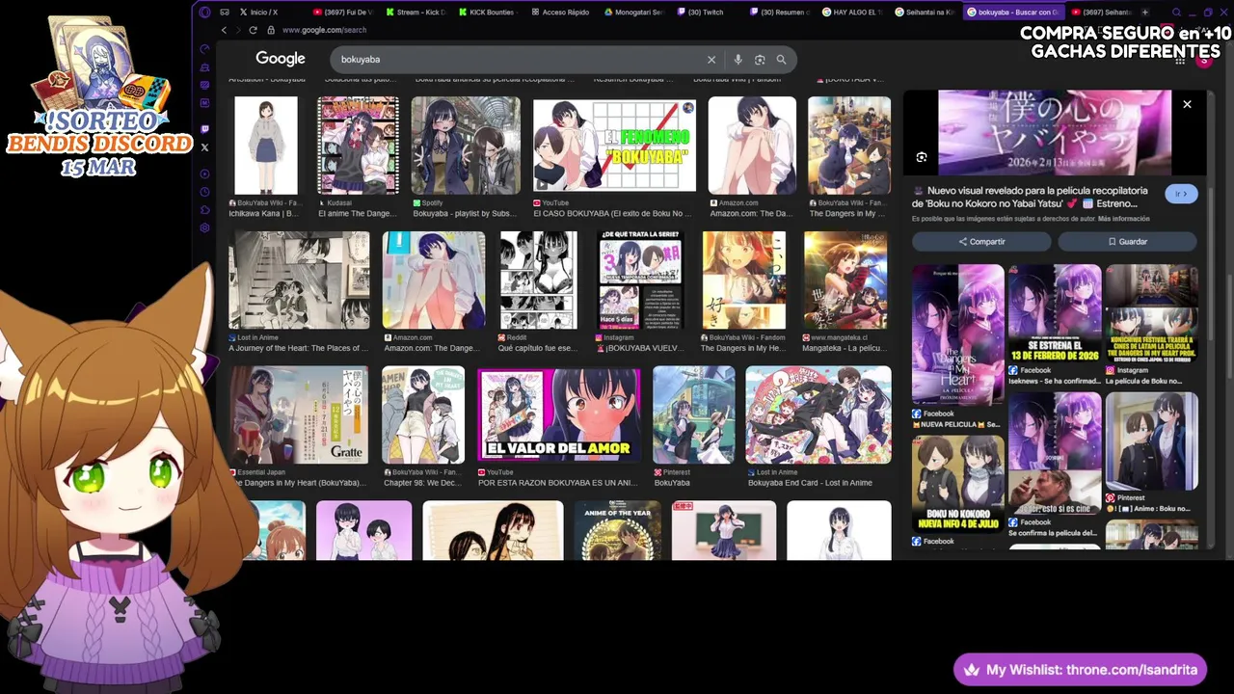Click the site info lock icon
Screen dimensions: 1234x694
click(271, 30)
